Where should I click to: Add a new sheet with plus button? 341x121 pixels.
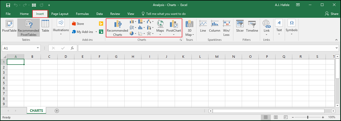(x=57, y=111)
